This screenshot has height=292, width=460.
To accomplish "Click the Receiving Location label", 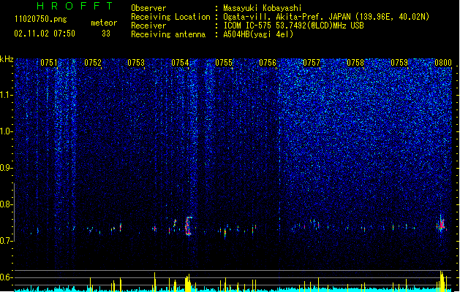I will (x=170, y=17).
